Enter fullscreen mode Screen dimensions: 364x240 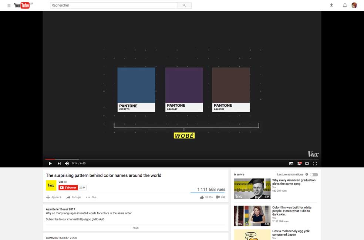[x=315, y=163]
